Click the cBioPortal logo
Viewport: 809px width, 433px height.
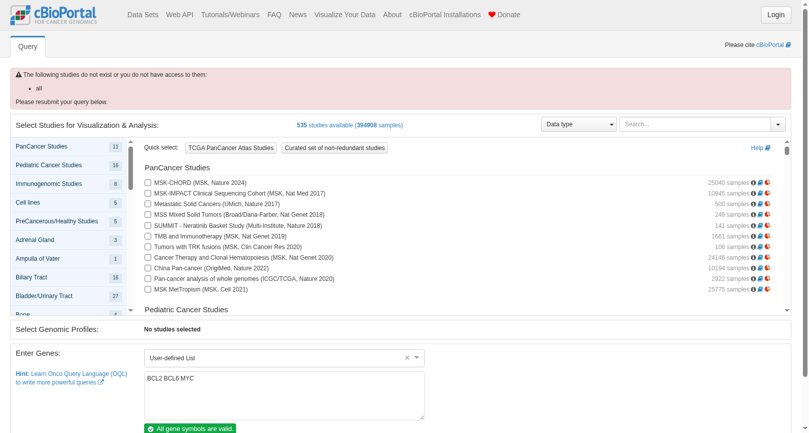click(54, 15)
